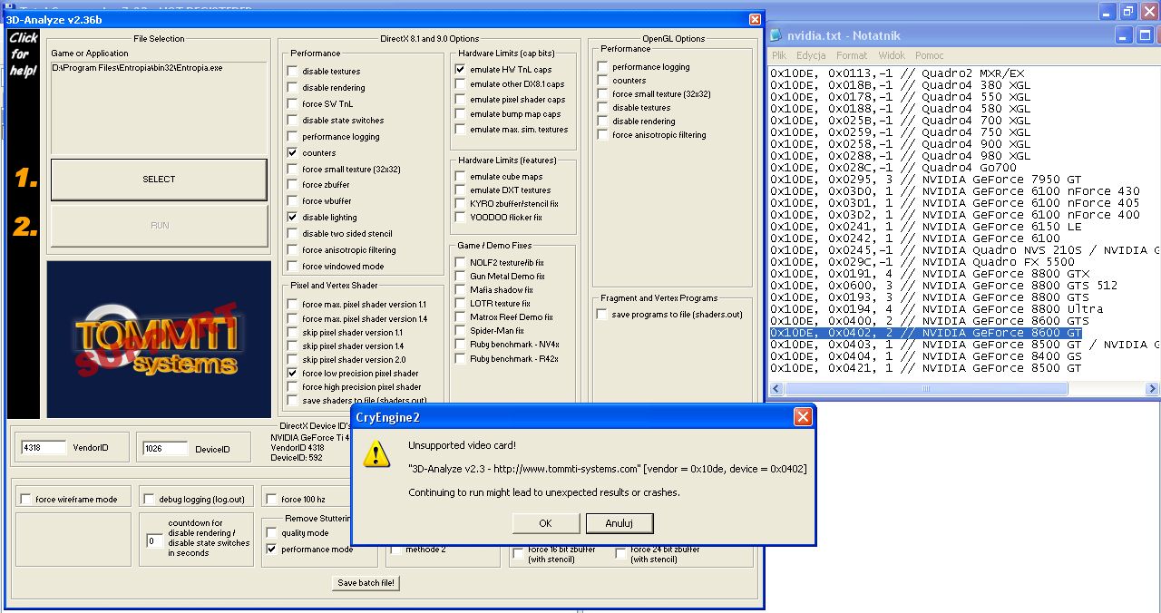The width and height of the screenshot is (1161, 613).
Task: Close the 3D-Analyze window
Action: click(755, 19)
